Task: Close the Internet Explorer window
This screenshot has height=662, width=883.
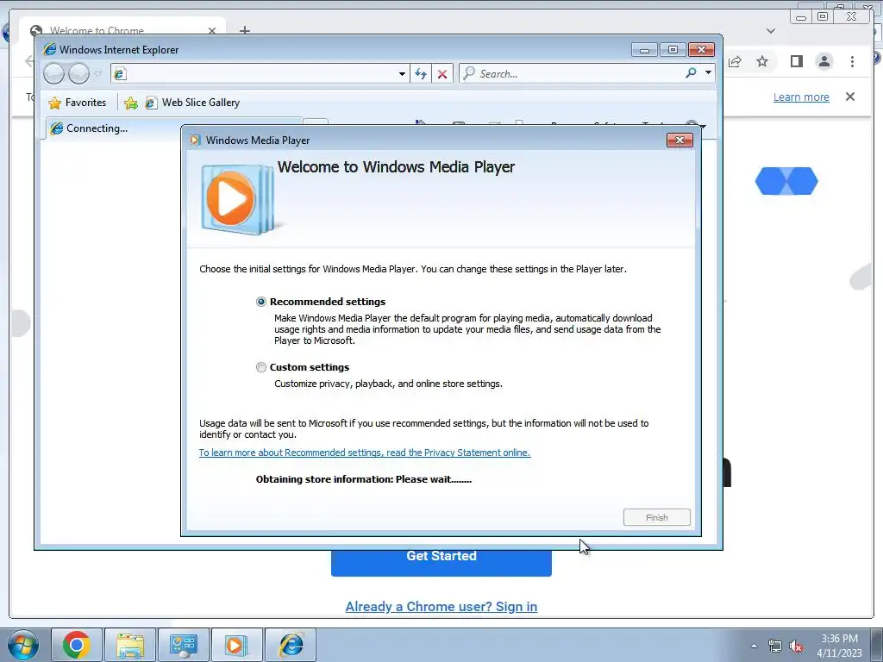Action: (x=702, y=50)
